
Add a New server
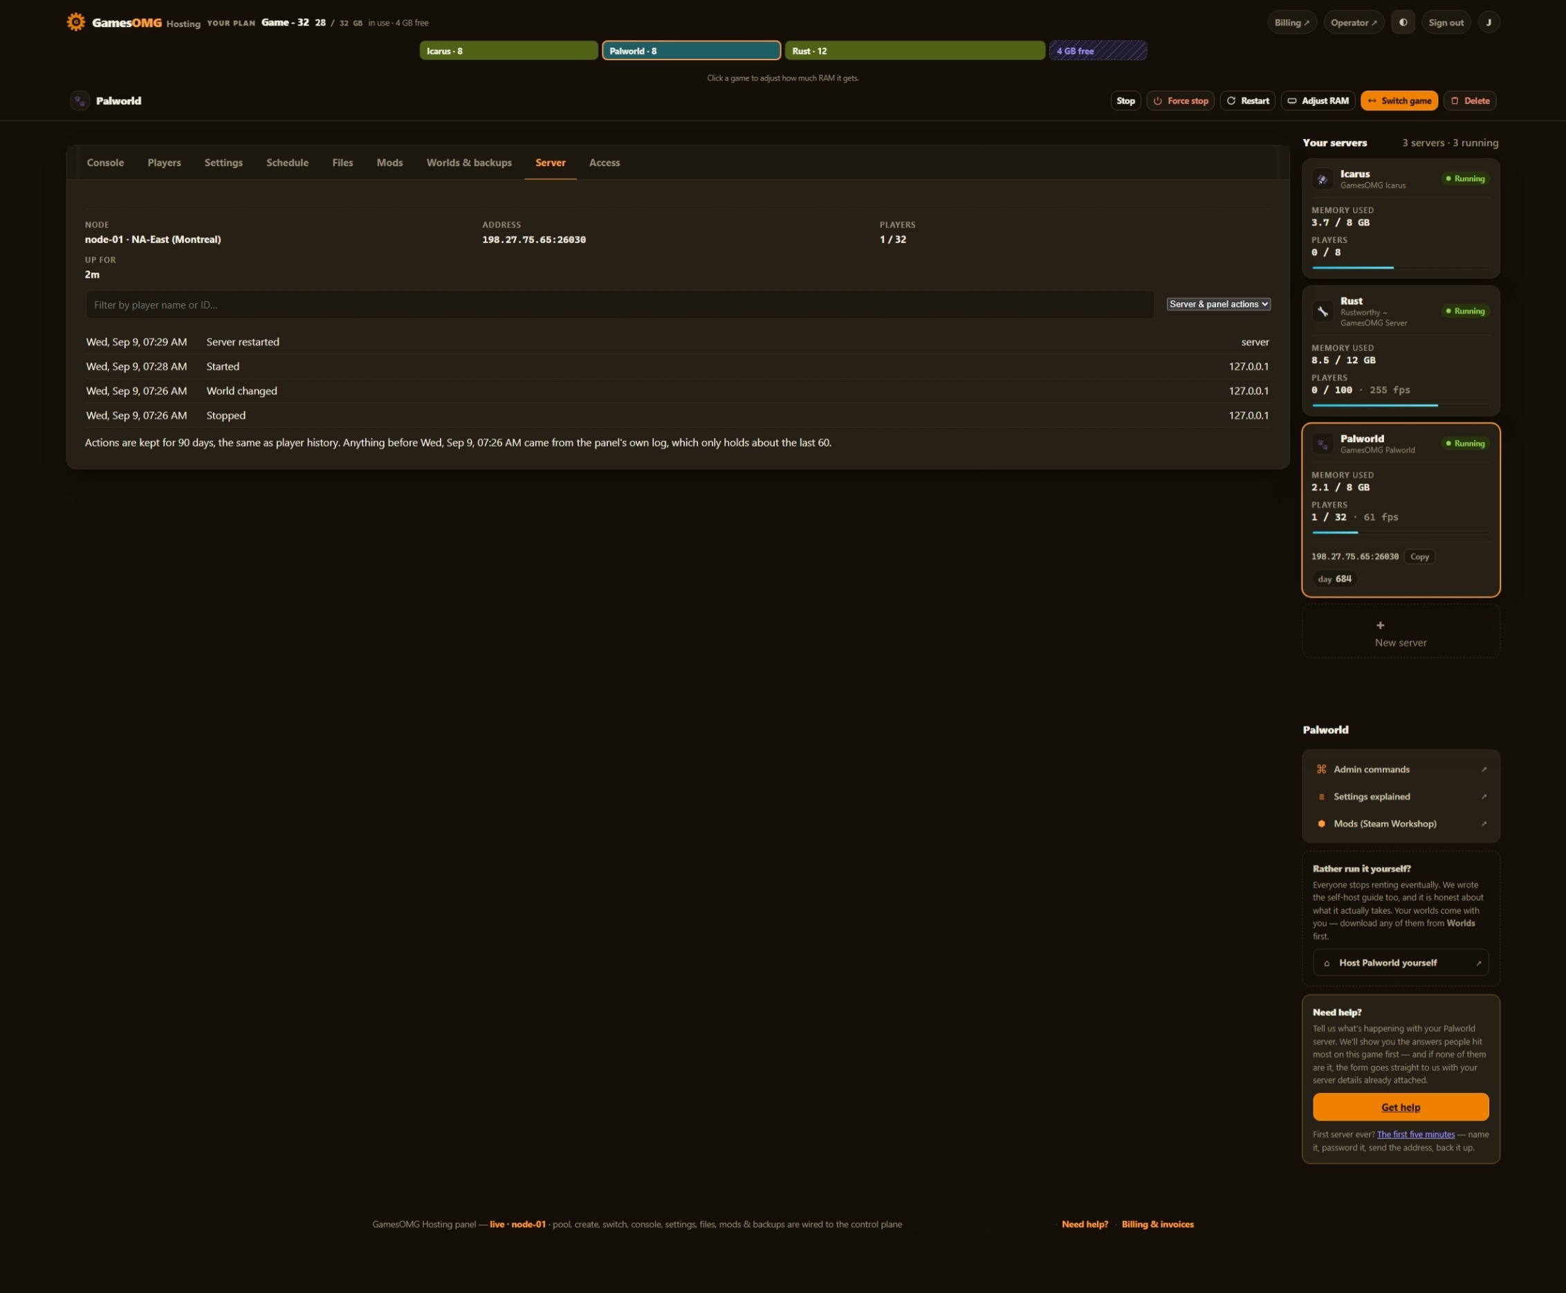tap(1400, 632)
